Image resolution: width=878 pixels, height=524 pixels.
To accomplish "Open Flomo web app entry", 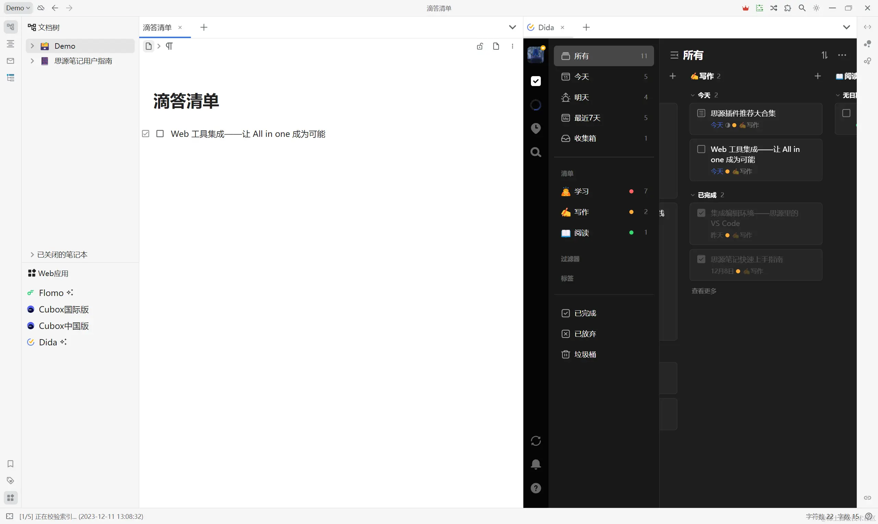I will tap(51, 293).
